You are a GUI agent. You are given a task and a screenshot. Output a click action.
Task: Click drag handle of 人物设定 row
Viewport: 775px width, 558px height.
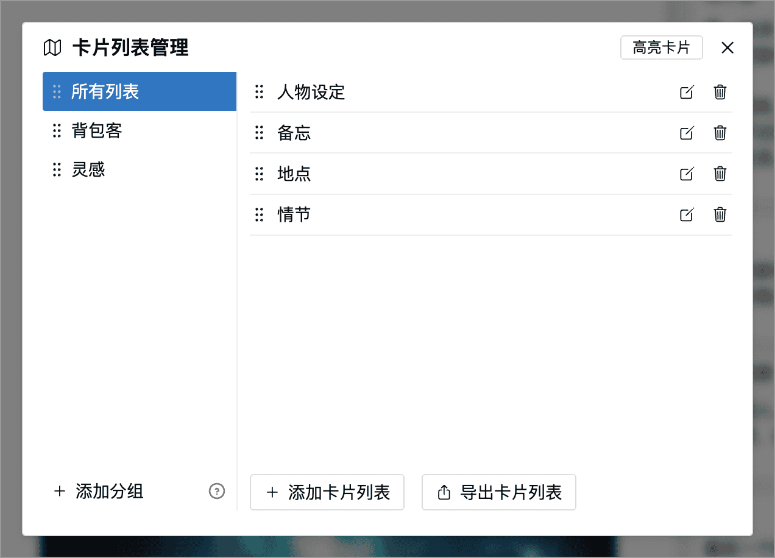[259, 92]
